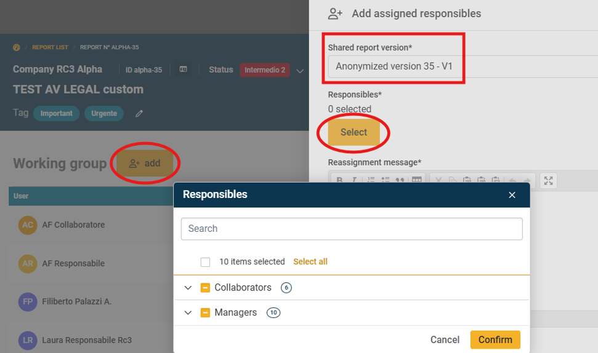Click the maximize editor icon
598x353 pixels.
pyautogui.click(x=548, y=180)
